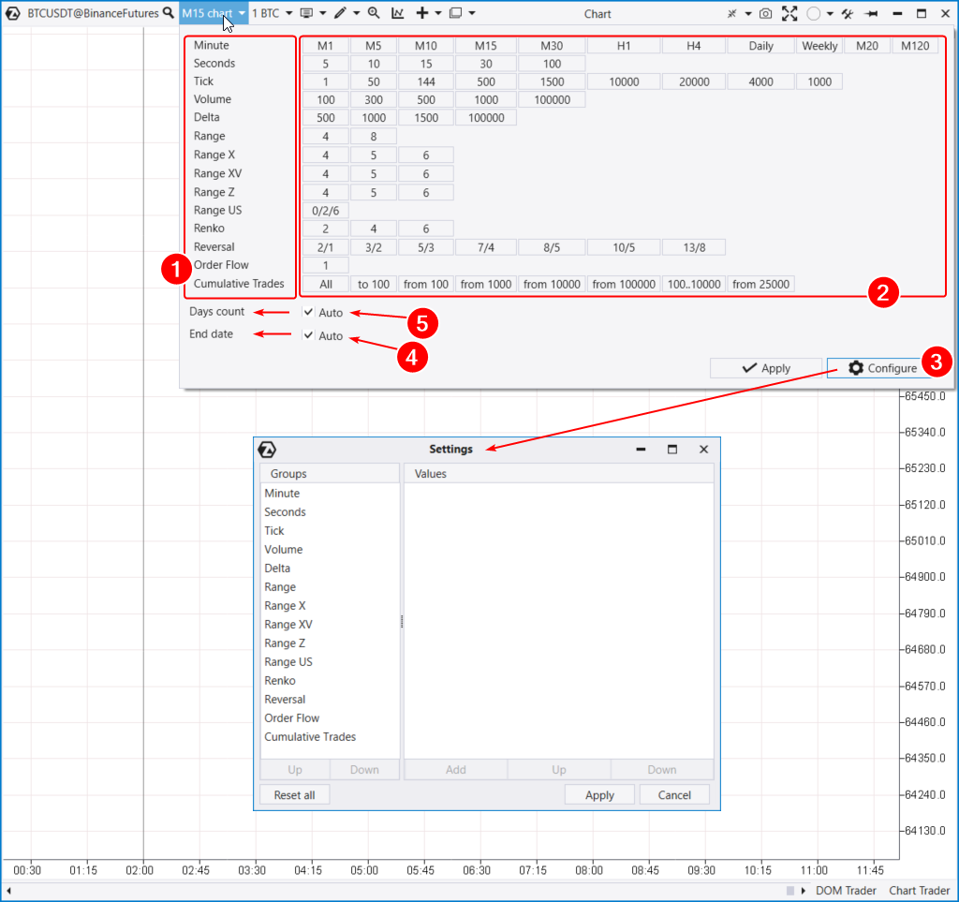Click the fullscreen expand arrows icon
Screen dimensions: 959x902
click(x=789, y=13)
